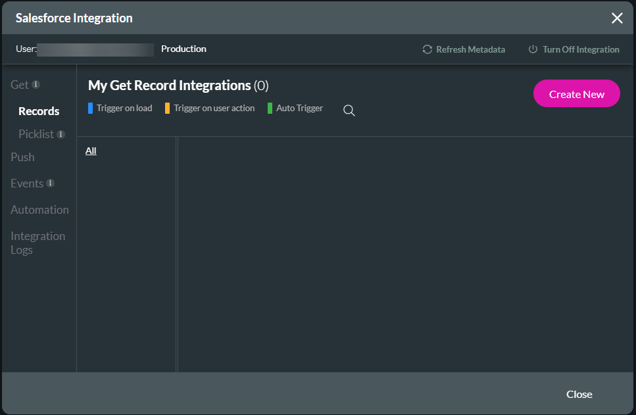Open the Get section in sidebar

pyautogui.click(x=20, y=85)
